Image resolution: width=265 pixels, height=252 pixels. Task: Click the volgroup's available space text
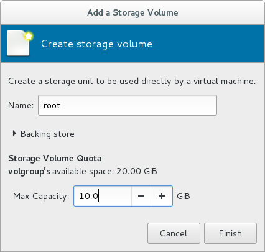point(83,172)
